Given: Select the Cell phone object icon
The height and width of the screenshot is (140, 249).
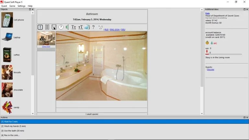Looking at the screenshot, I should (x=7, y=20).
